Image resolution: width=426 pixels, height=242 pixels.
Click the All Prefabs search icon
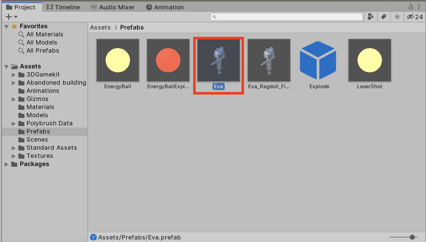(x=21, y=51)
